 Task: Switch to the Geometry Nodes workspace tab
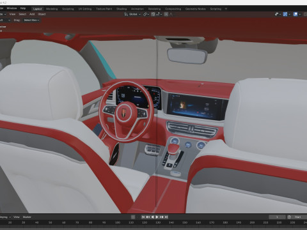click(x=196, y=9)
